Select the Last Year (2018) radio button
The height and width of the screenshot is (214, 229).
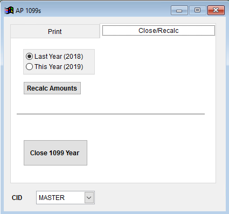[x=29, y=57]
